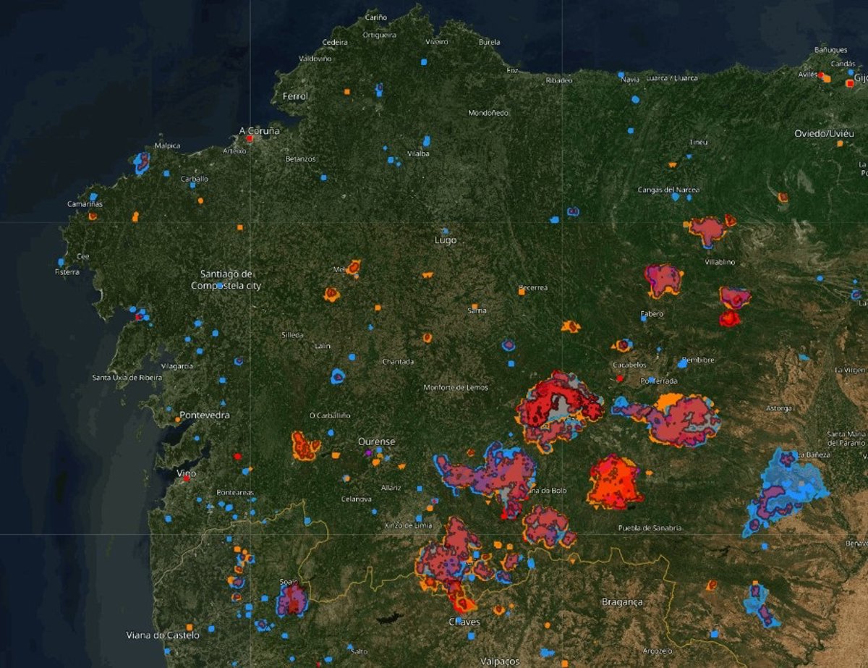Screen dimensions: 868x668
Task: Click the Bragança label
Action: click(622, 602)
